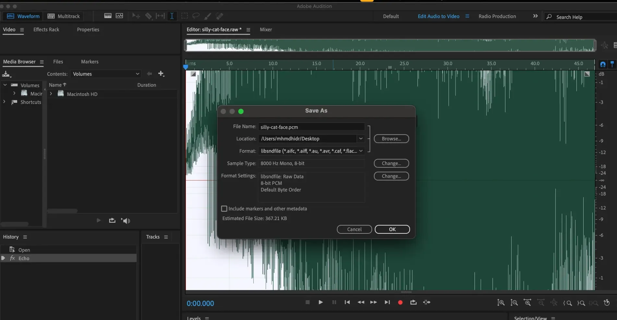Screen dimensions: 617x320
Task: Open the Format dropdown in Save As
Action: (311, 151)
